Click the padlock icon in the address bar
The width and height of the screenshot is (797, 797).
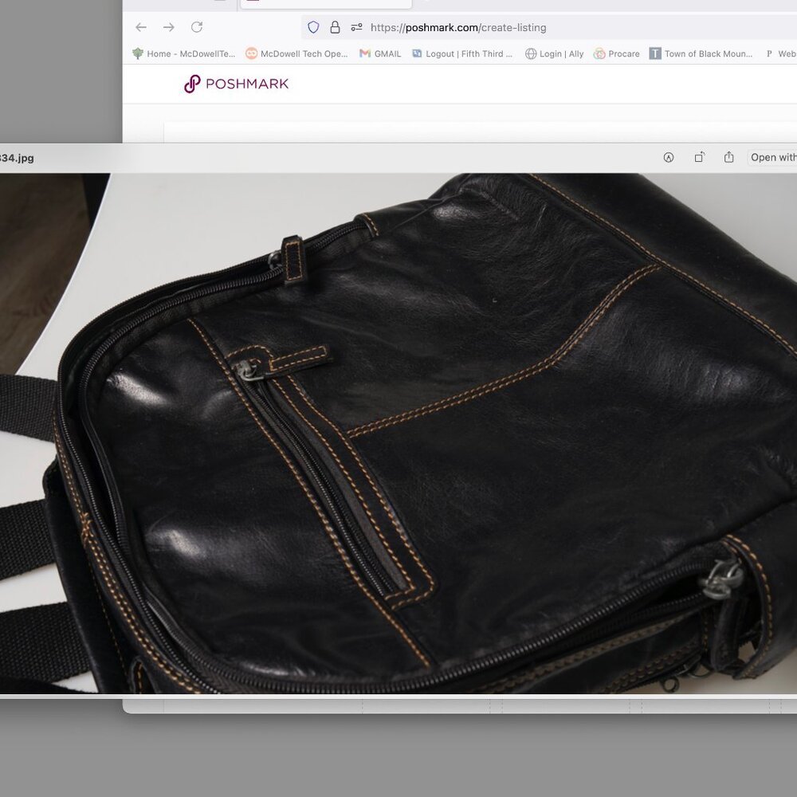pos(336,27)
